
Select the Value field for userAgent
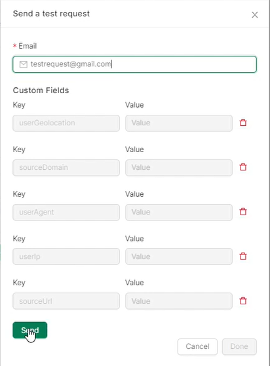tap(179, 212)
